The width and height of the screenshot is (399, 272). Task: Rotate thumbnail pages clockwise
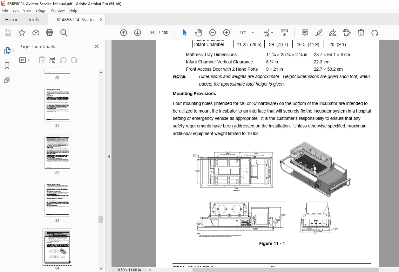[x=74, y=60]
